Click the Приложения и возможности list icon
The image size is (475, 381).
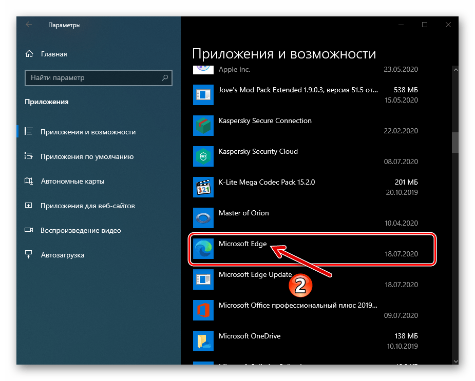28,131
